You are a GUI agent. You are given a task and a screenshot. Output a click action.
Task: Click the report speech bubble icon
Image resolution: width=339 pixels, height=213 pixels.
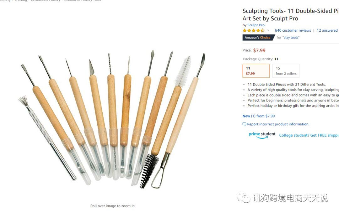(x=244, y=124)
